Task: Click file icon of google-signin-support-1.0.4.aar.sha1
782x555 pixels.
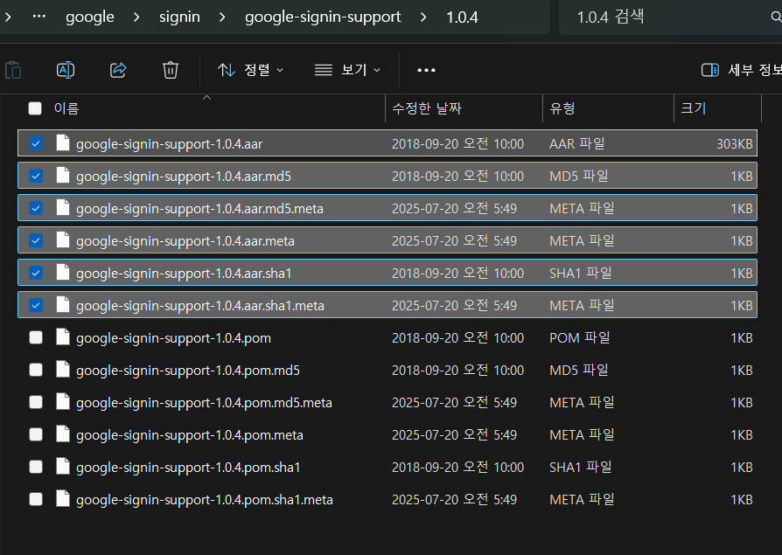Action: click(x=63, y=272)
